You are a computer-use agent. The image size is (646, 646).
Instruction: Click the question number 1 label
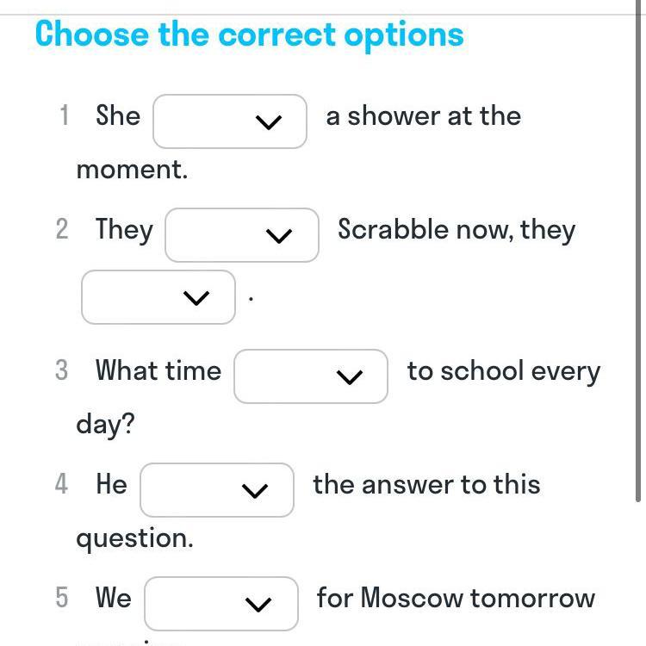[64, 115]
